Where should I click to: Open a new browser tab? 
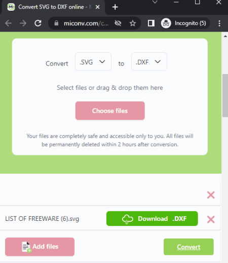[x=115, y=7]
